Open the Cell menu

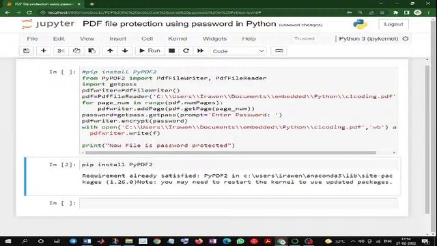[147, 39]
